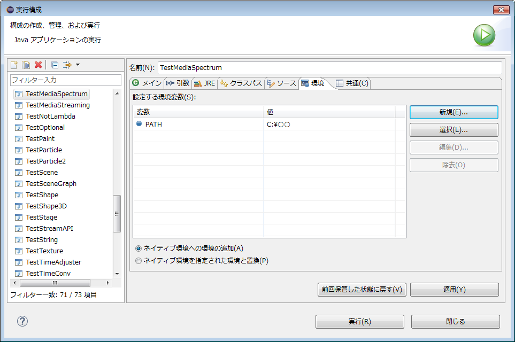Select the 環境 tab
The height and width of the screenshot is (342, 515).
click(314, 83)
